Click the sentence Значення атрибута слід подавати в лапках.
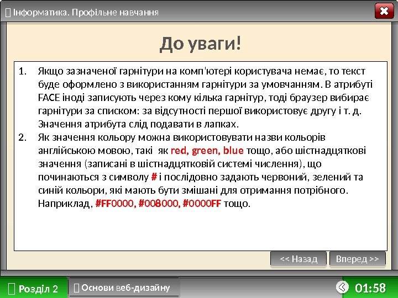Viewport: 398px width, 298px height. (x=139, y=124)
